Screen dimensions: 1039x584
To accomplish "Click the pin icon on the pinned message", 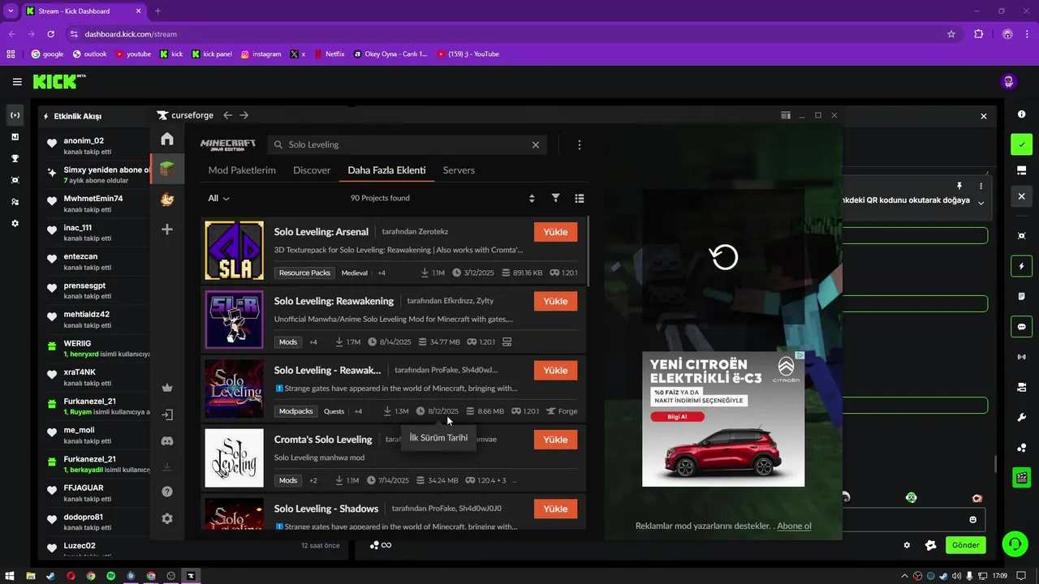I will coord(959,186).
